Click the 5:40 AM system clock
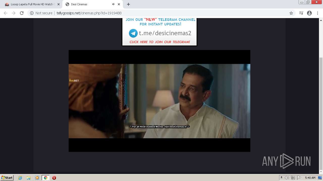 pos(310,178)
